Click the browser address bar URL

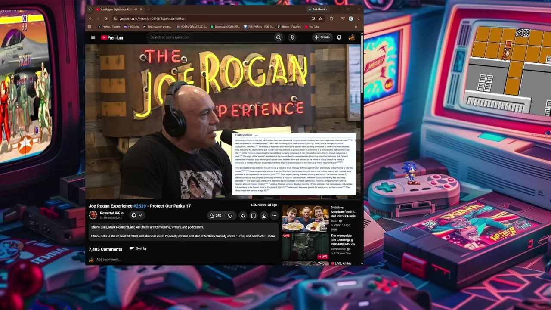[x=152, y=19]
